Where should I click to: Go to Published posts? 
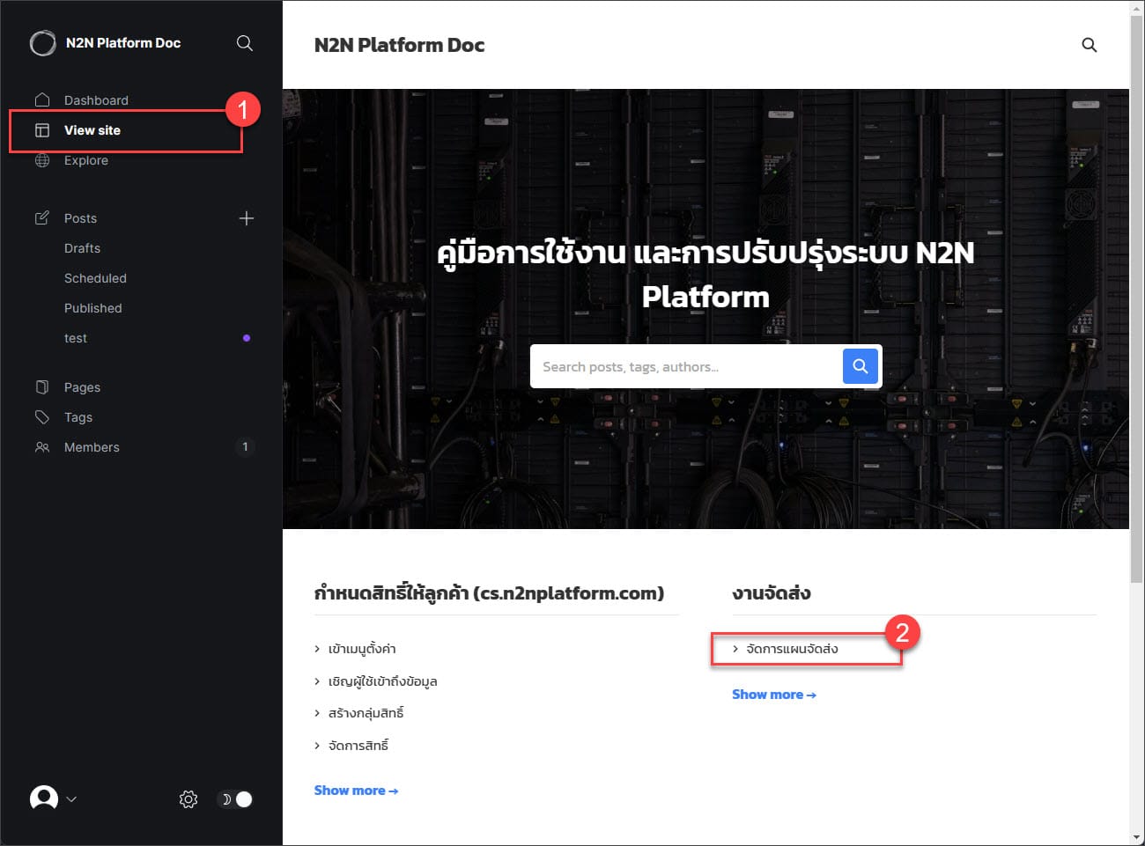(92, 308)
